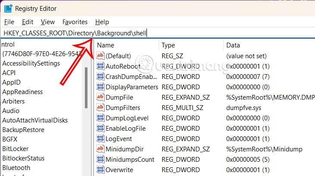Click the Registry Editor app icon in title bar

8,8
